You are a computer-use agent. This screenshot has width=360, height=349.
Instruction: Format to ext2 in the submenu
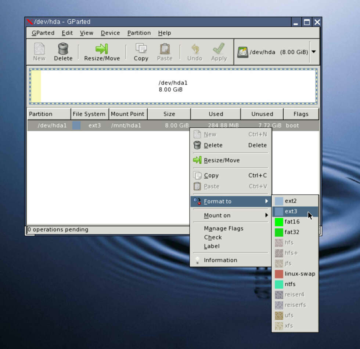295,201
